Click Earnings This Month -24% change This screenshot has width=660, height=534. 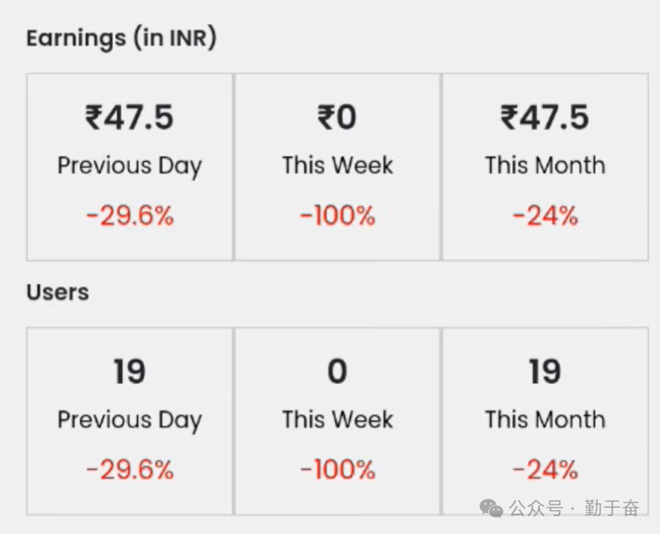tap(545, 216)
